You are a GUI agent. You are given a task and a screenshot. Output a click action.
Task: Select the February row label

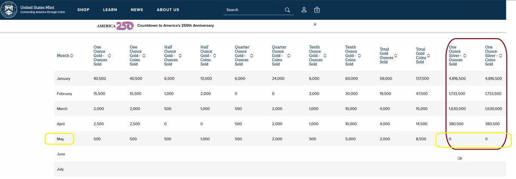(64, 94)
